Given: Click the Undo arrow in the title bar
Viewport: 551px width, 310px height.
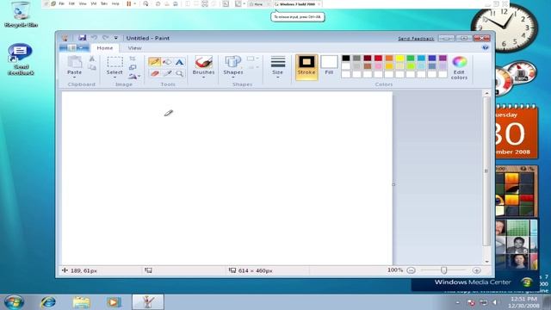Looking at the screenshot, I should (x=94, y=38).
